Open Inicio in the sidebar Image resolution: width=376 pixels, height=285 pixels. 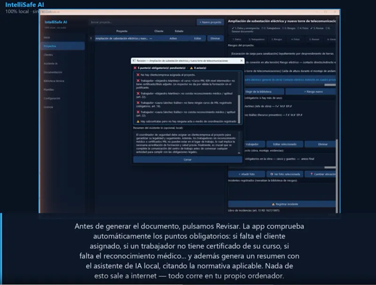pos(47,37)
